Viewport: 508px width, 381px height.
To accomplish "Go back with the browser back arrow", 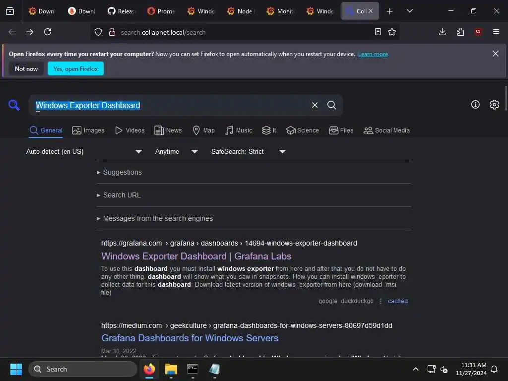I will coord(12,32).
